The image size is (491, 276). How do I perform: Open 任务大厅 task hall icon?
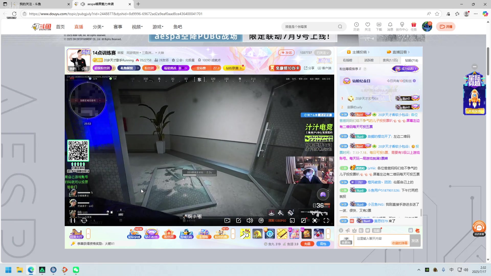pyautogui.click(x=76, y=234)
